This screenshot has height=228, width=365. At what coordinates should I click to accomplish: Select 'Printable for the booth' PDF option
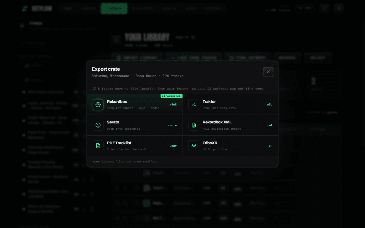pyautogui.click(x=135, y=146)
